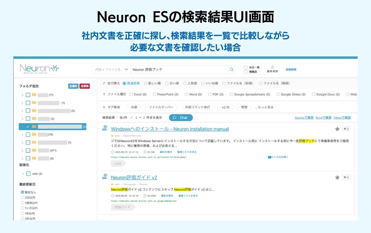Screen dimensions: 371x233
Task: Click the folder icon of the highlighted (2) folder
Action: pos(34,127)
